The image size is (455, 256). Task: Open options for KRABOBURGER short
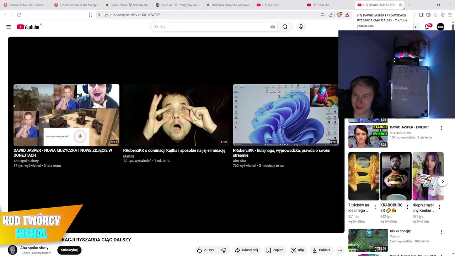pos(407,207)
